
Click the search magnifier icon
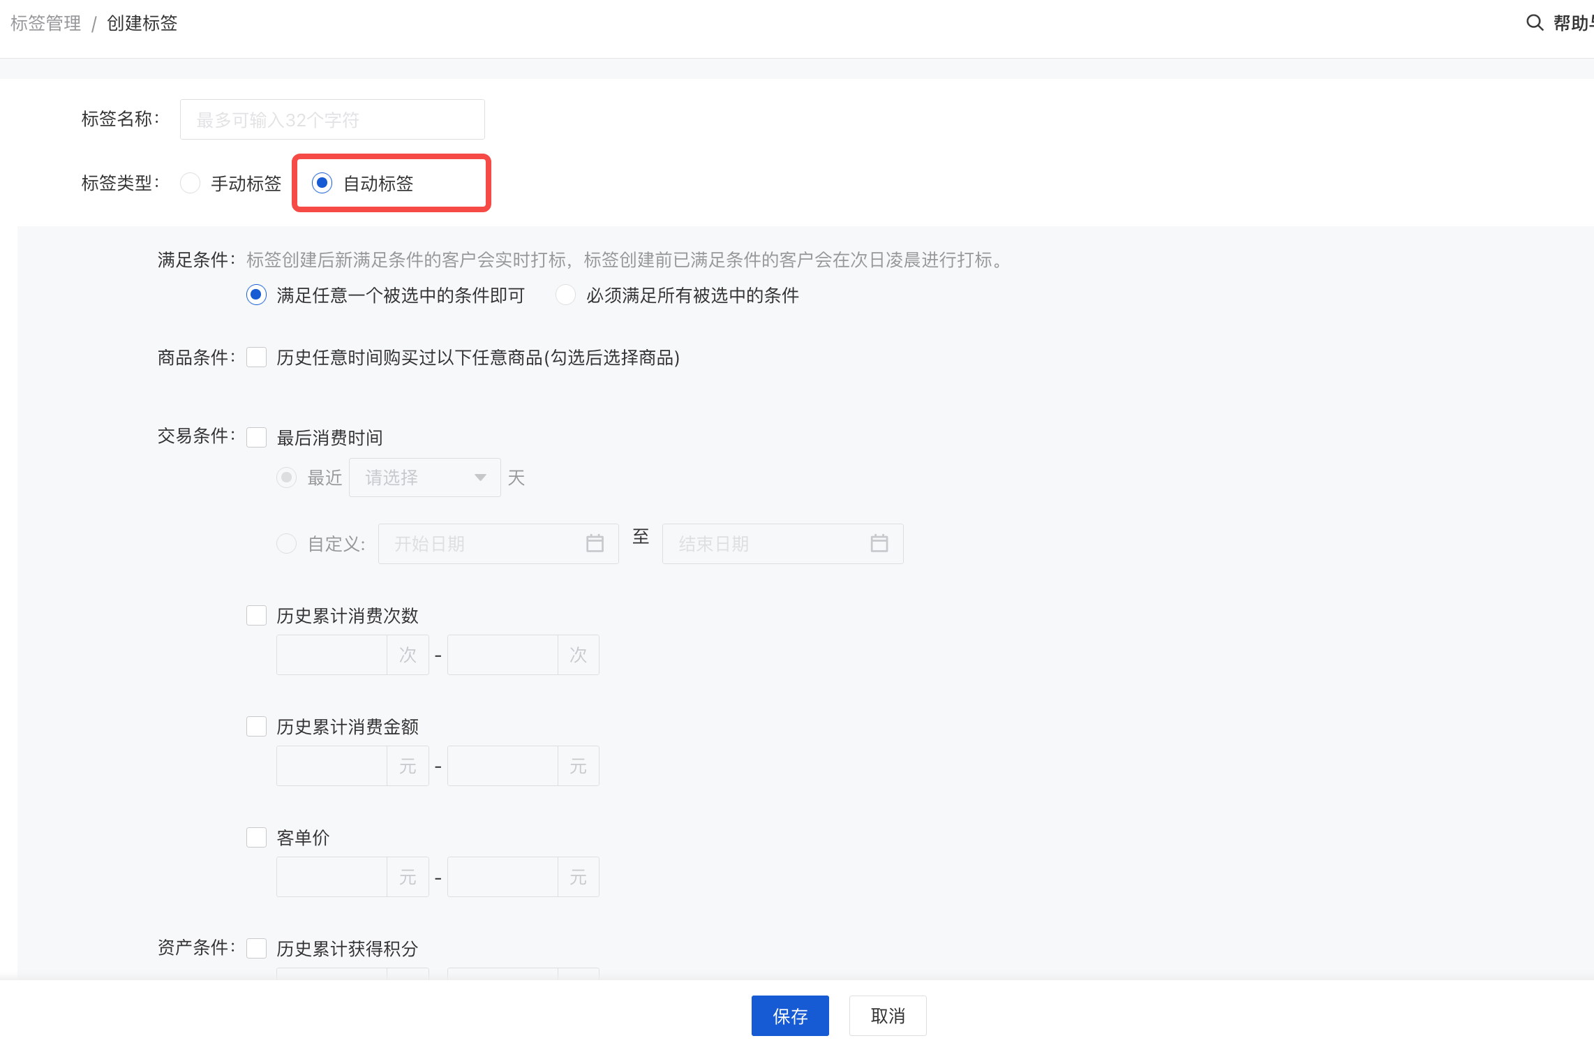pyautogui.click(x=1534, y=23)
